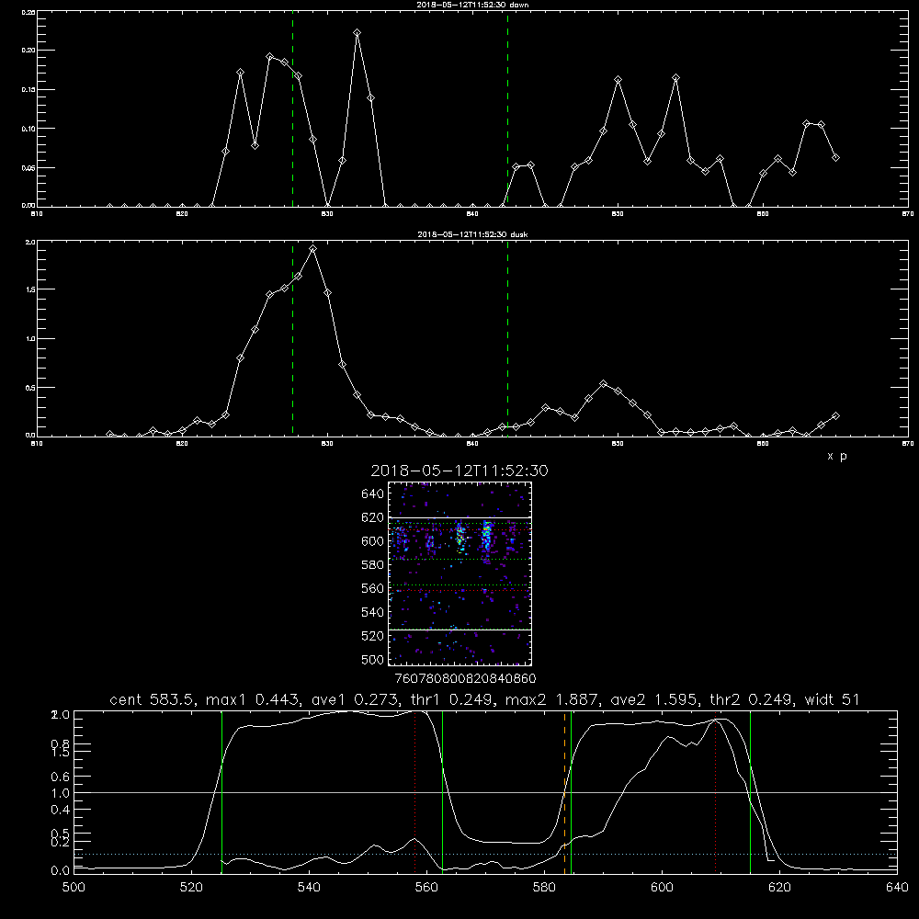
Task: Select the left green dashed line in the dusk plot
Action: pyautogui.click(x=292, y=339)
